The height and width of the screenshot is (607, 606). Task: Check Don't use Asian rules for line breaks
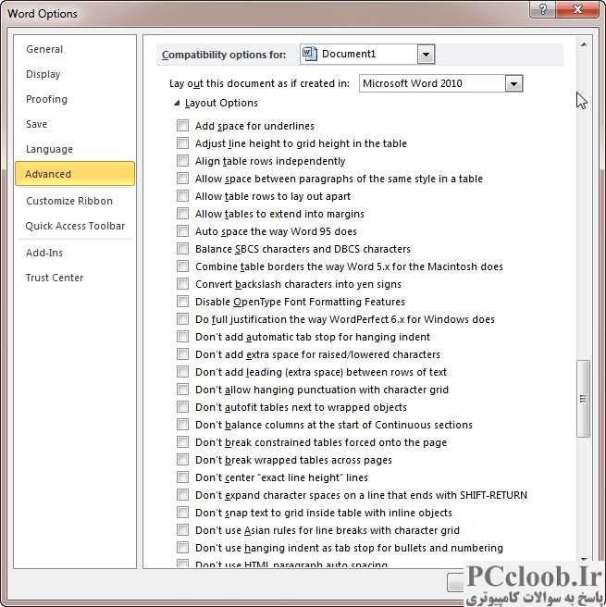(182, 529)
